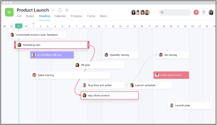Open the Progress tab
The width and height of the screenshot is (217, 125).
[76, 16]
